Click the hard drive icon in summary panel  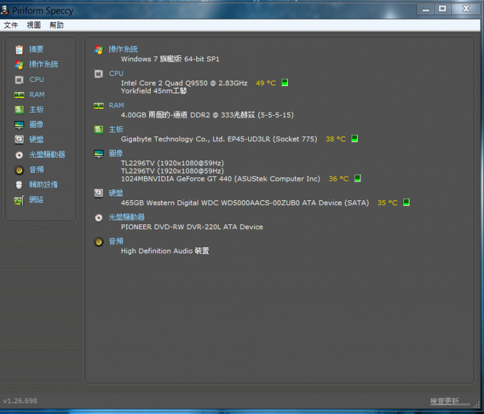pos(98,193)
